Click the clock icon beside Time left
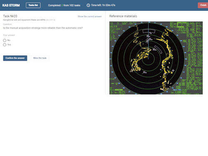 (88, 5)
